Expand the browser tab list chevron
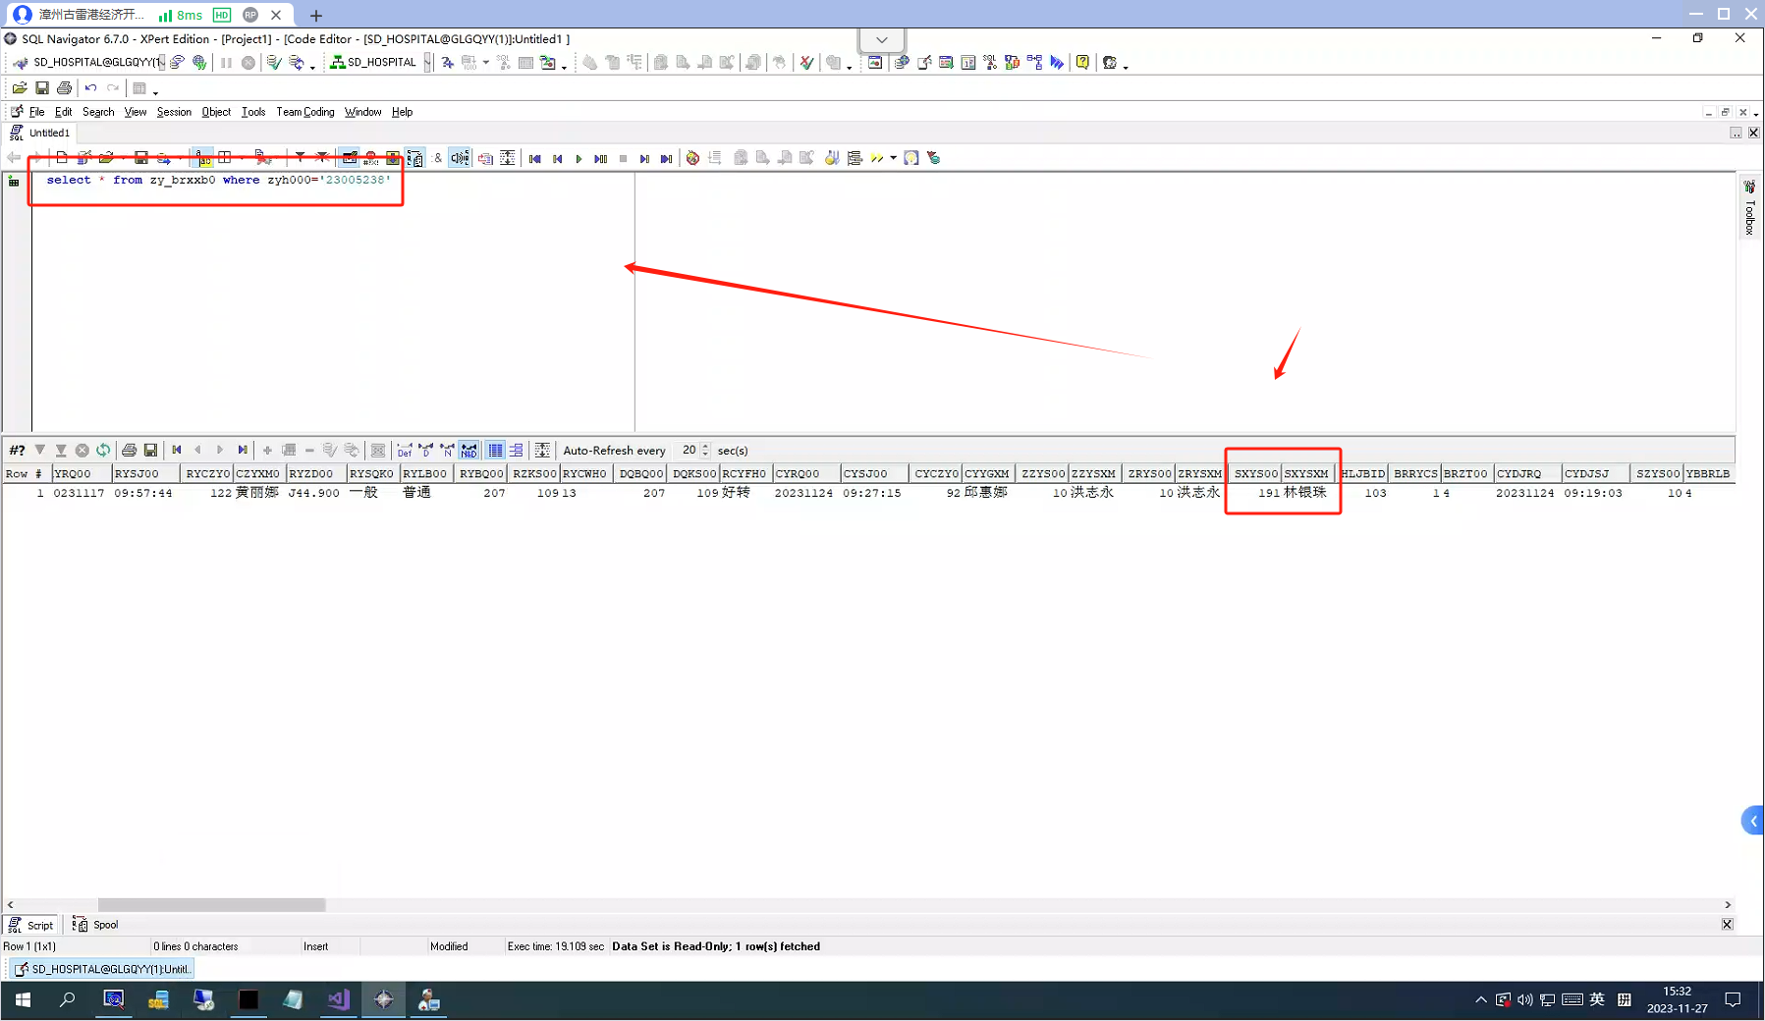This screenshot has height=1021, width=1765. [x=882, y=40]
